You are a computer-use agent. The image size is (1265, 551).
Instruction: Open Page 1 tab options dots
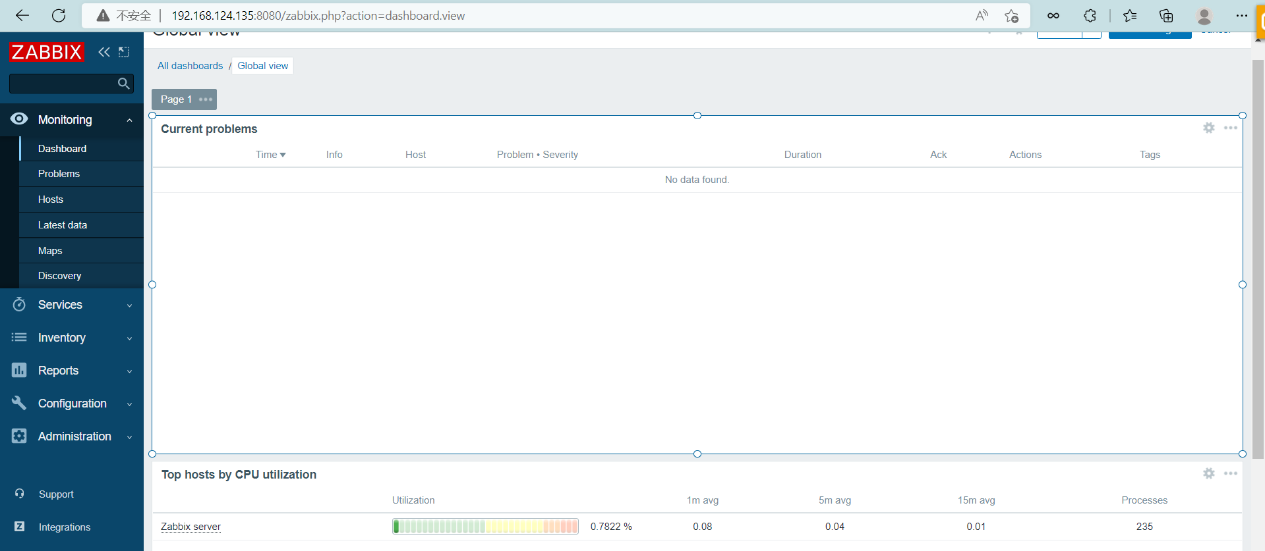pyautogui.click(x=206, y=99)
